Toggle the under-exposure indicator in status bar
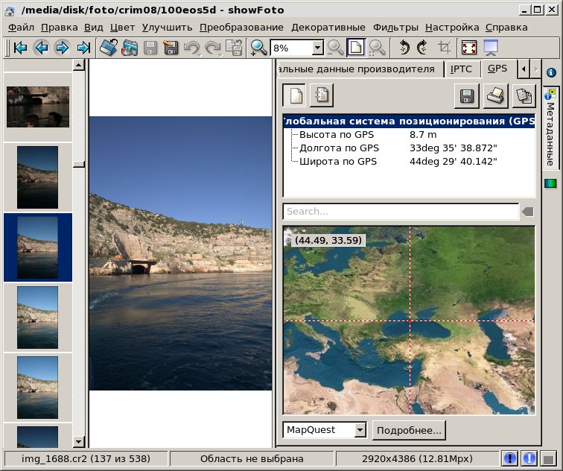The image size is (563, 471). 510,459
